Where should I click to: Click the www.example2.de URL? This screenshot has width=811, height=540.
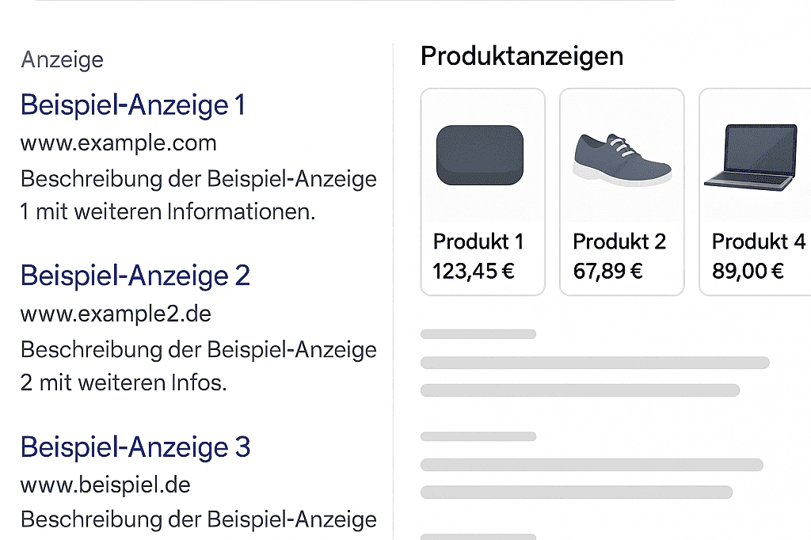(x=116, y=314)
